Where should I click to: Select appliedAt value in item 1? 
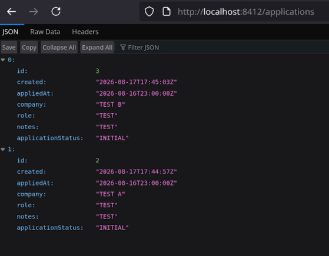(137, 183)
